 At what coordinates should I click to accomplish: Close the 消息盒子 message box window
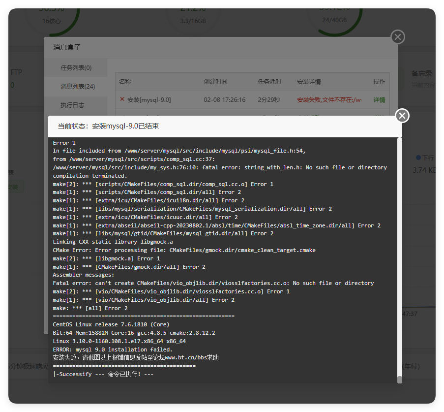coord(398,37)
